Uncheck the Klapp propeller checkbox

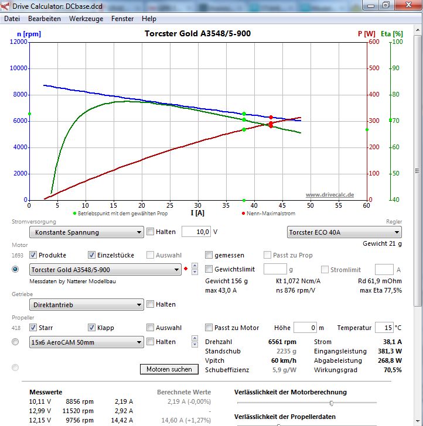coord(91,327)
